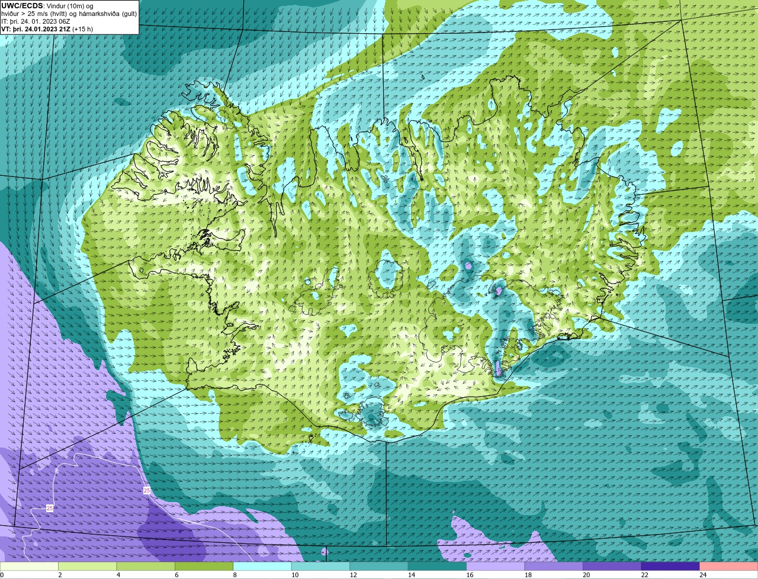Click the 14–16 m/s dark teal swatch
The width and height of the screenshot is (758, 579).
pos(437,566)
